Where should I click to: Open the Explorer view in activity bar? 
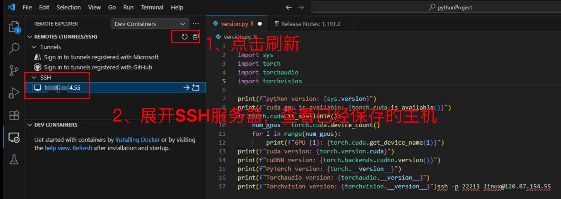coord(14,27)
